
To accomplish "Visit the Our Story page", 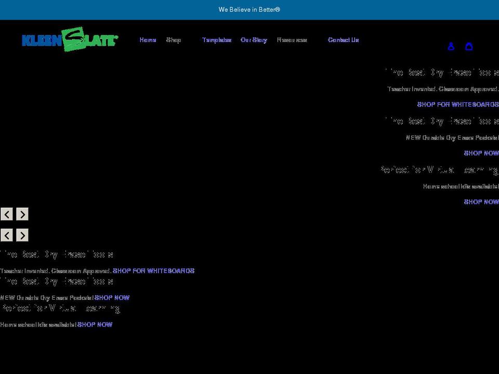I will click(254, 40).
